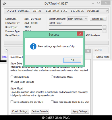Image resolution: width=112 pixels, height=120 pixels.
Task: Open the drive selection dropdown (PIONEER BD-RW)
Action: click(x=56, y=11)
